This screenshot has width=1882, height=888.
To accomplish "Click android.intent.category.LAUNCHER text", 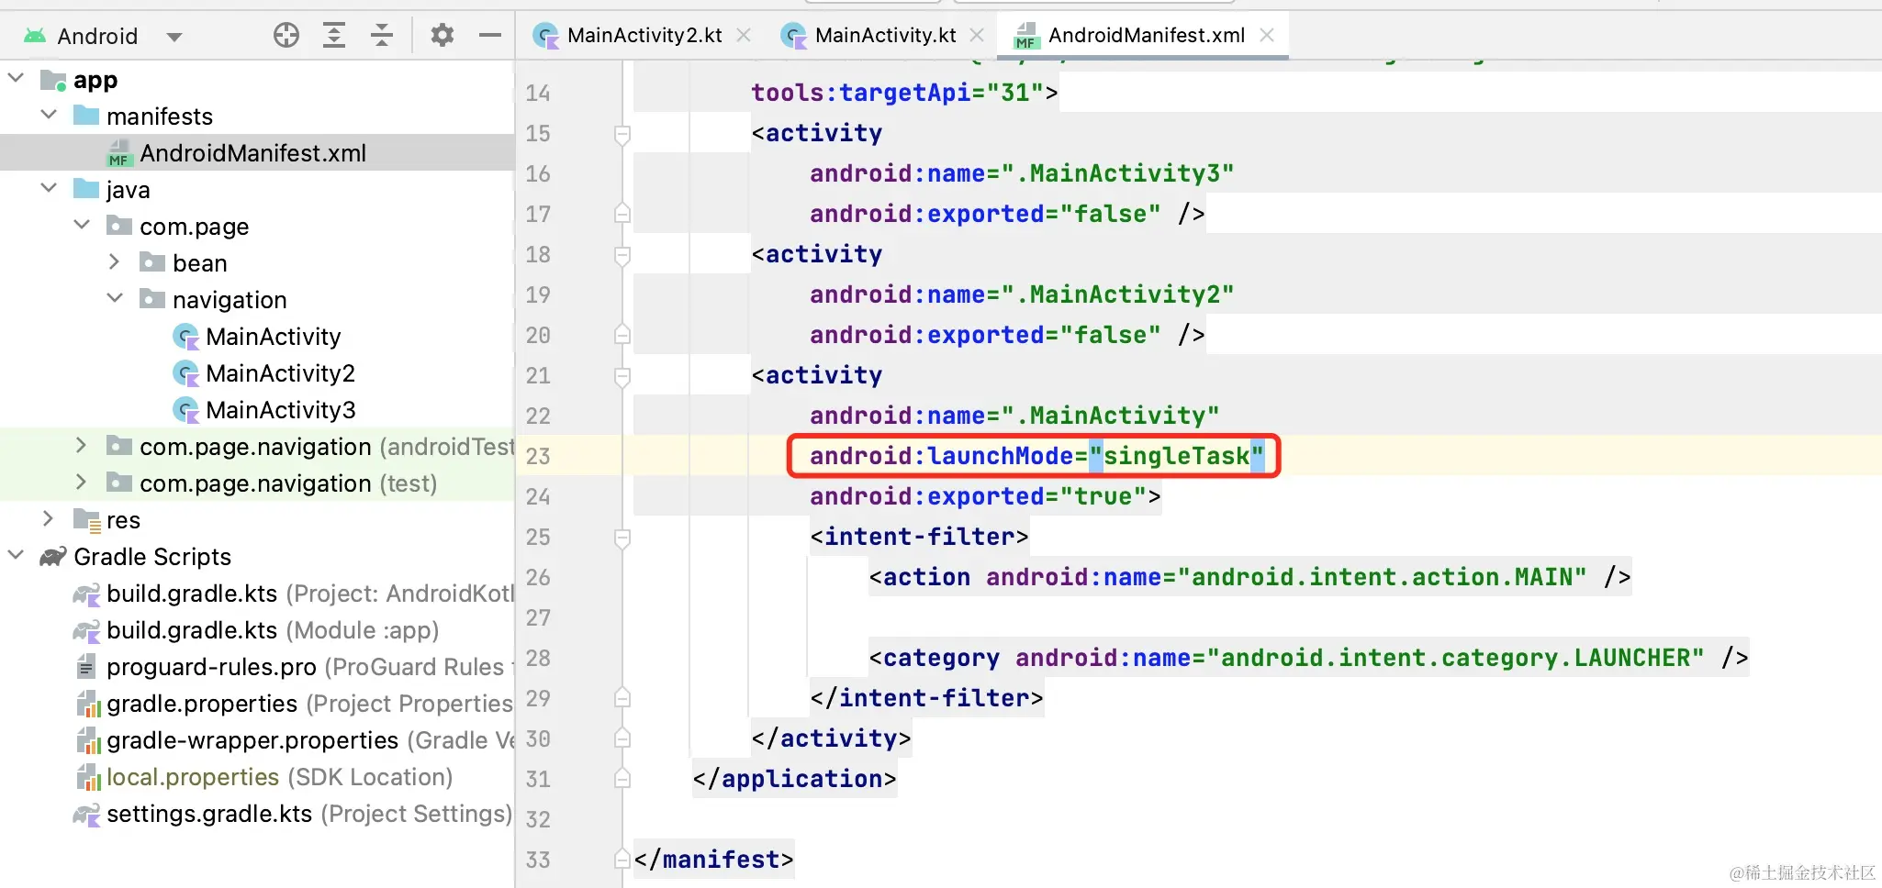I will point(1454,658).
